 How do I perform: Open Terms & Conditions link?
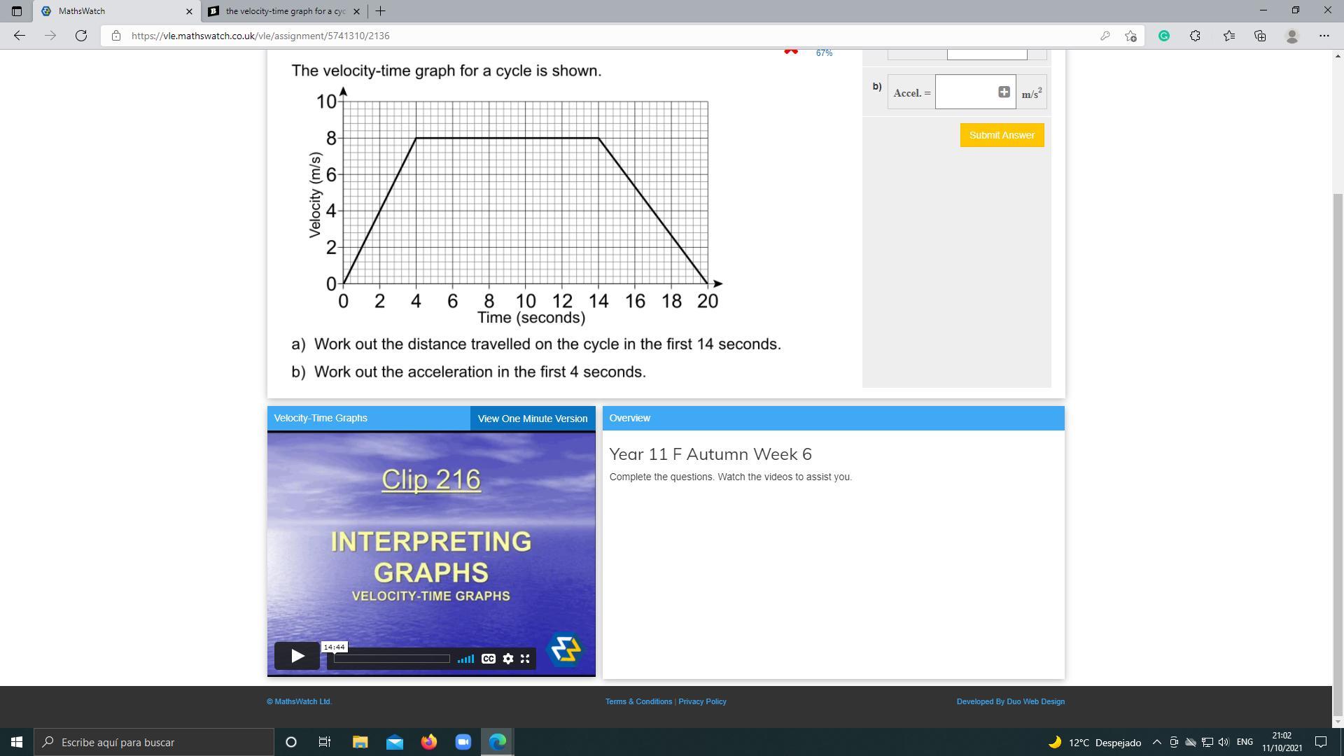coord(638,701)
